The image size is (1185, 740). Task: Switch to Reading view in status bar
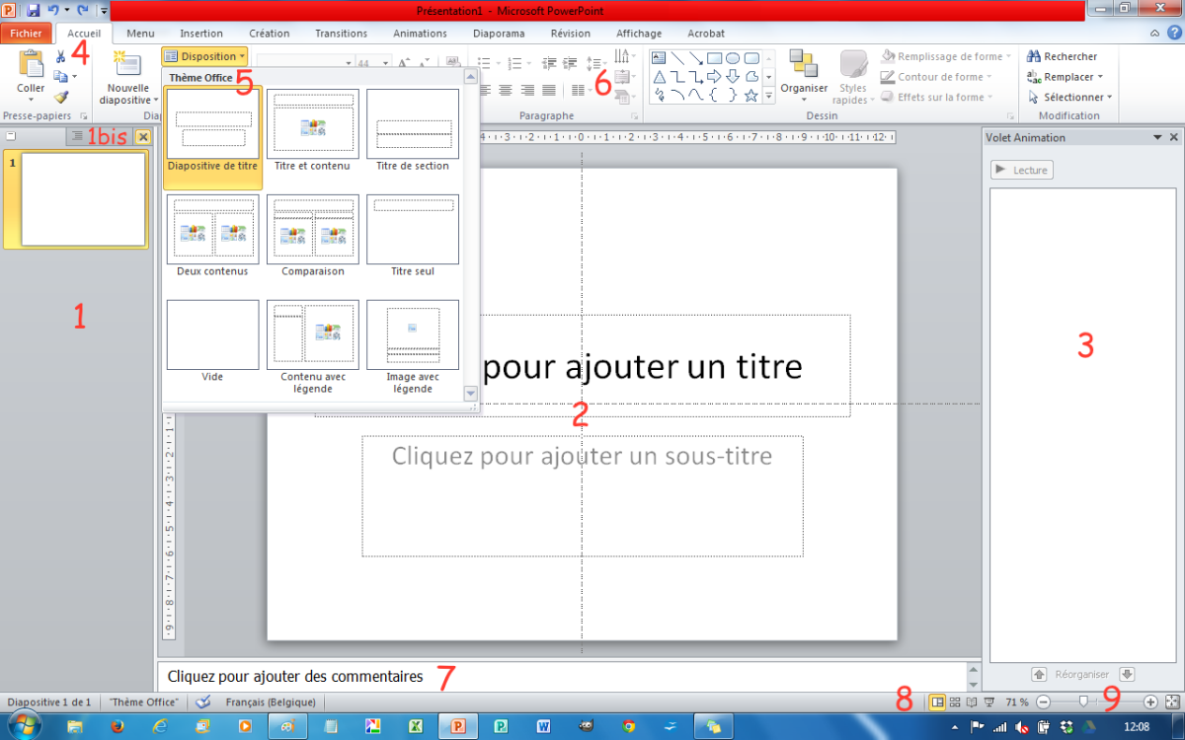point(972,702)
